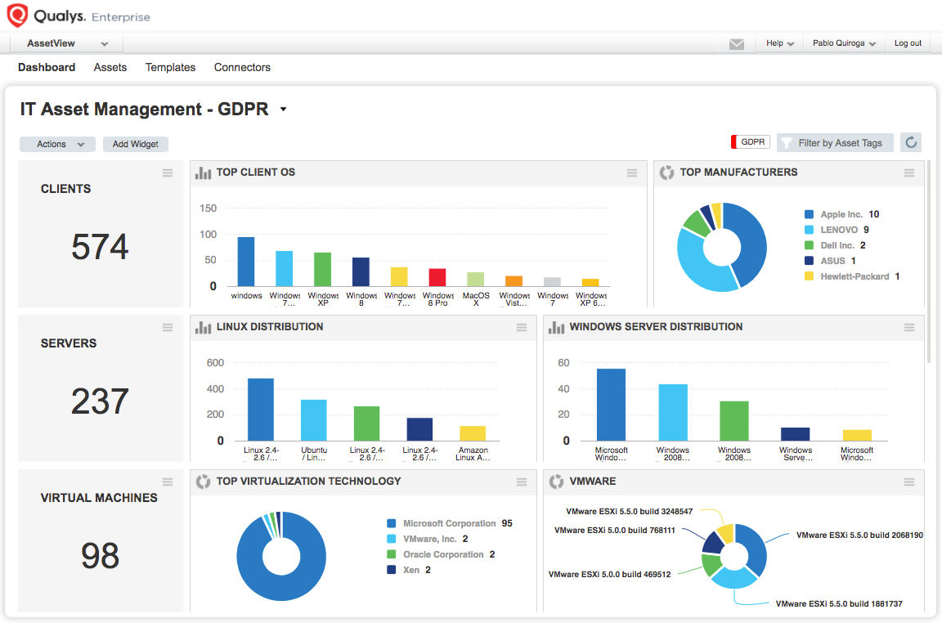
Task: Click Xen legend entry
Action: (x=409, y=570)
